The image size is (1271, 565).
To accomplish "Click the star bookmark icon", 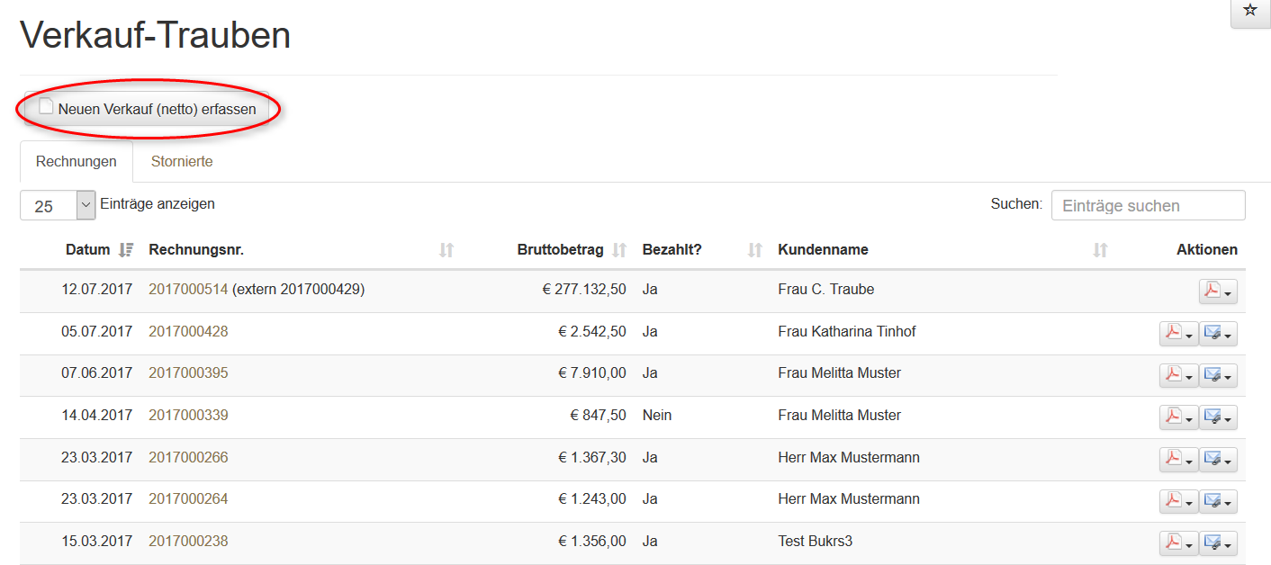I will 1249,11.
